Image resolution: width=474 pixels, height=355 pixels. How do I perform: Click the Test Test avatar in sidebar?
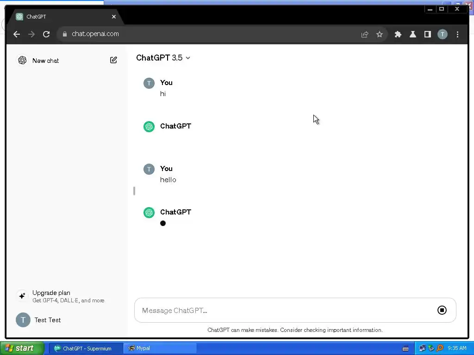tap(23, 320)
